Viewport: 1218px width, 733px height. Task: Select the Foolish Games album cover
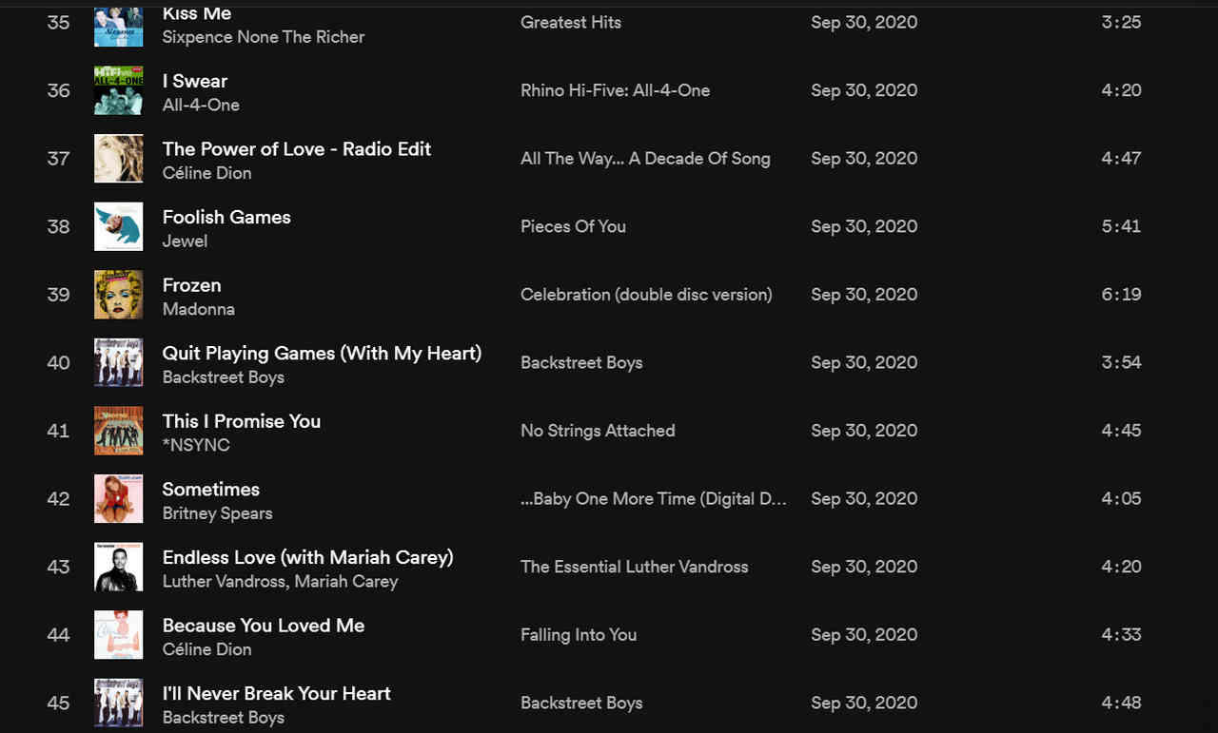(x=118, y=226)
